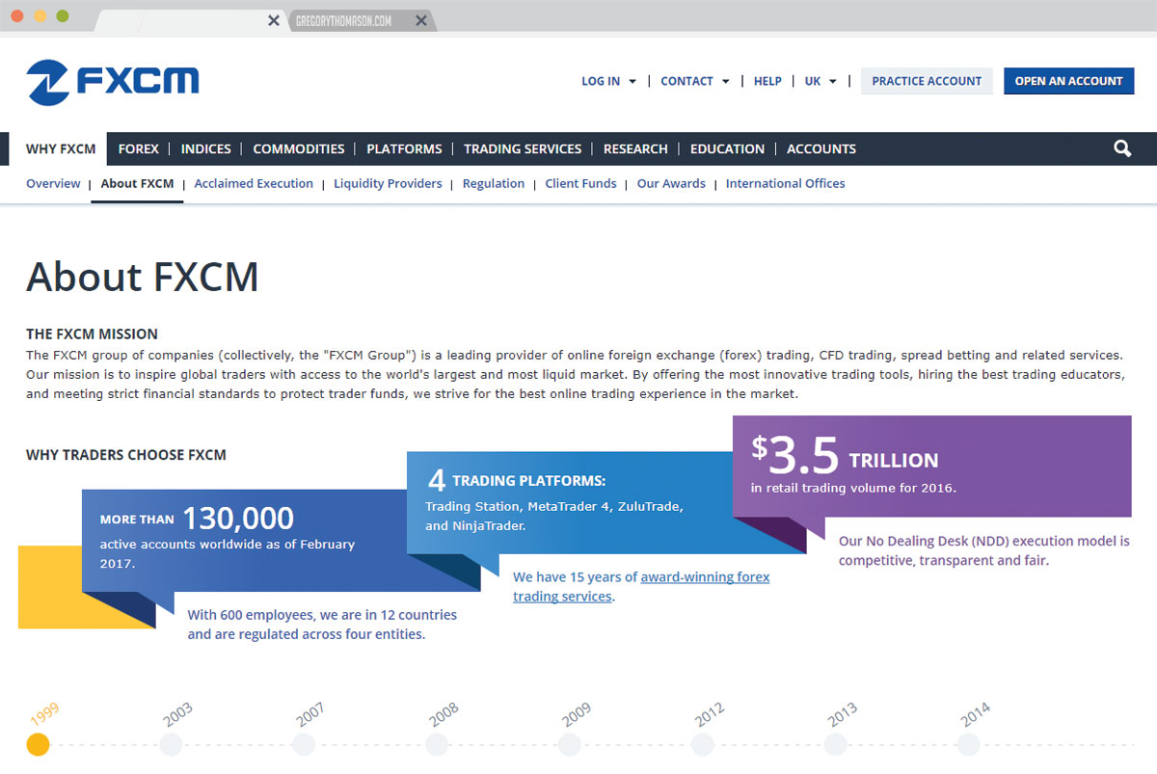
Task: Select the 1999 timeline marker
Action: pos(38,744)
